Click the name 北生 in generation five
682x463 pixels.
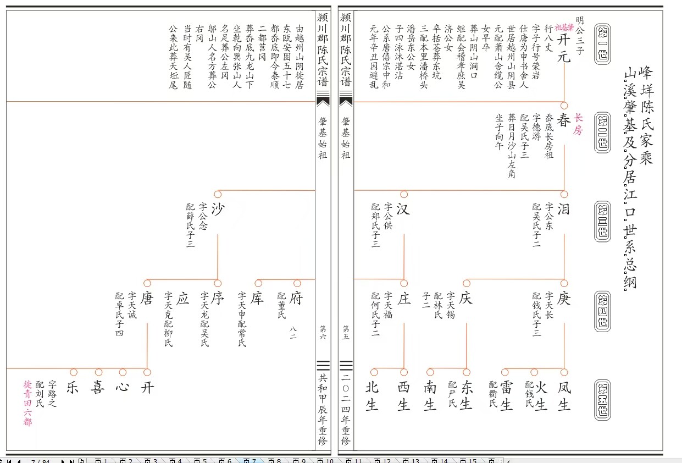[x=372, y=396]
